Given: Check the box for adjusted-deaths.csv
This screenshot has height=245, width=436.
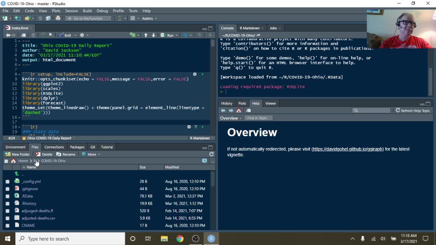Looking at the screenshot, I should click(x=8, y=218).
